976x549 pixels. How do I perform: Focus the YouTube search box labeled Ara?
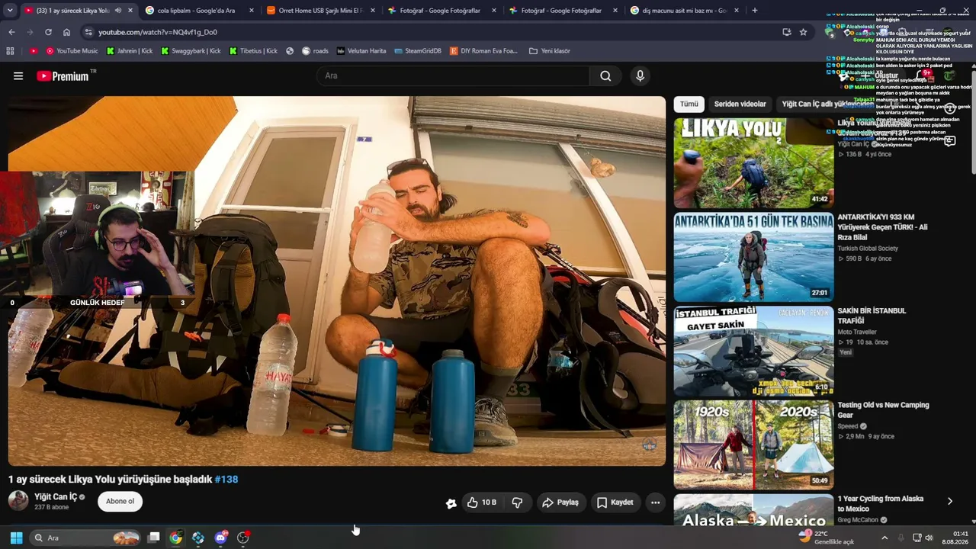453,75
